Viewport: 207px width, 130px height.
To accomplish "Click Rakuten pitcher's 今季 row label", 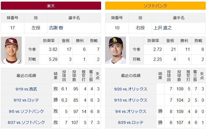I will [x=32, y=50].
